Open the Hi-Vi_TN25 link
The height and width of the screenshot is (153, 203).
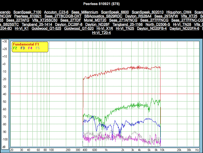tap(125, 28)
